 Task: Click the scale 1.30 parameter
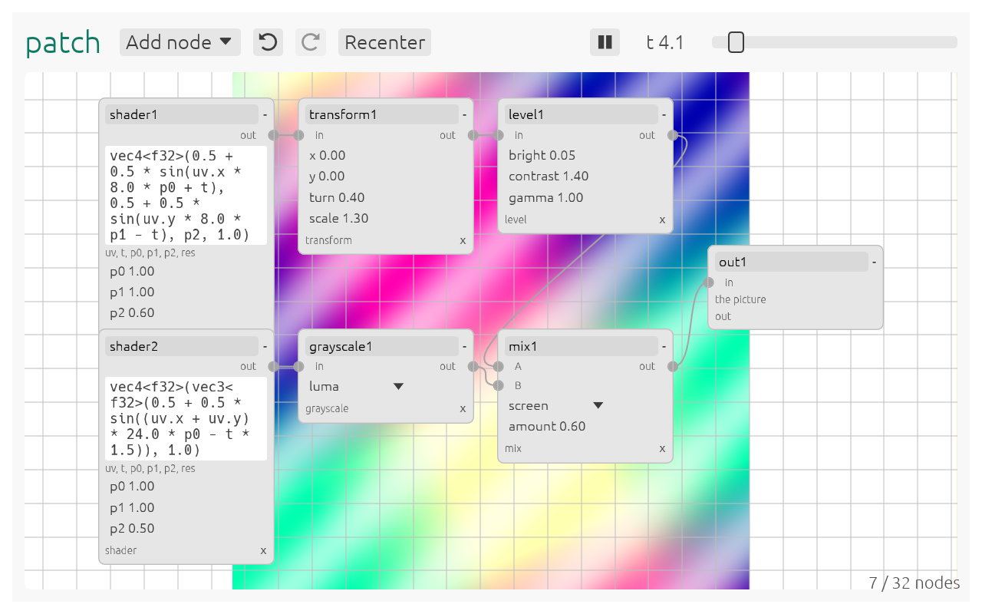(339, 219)
